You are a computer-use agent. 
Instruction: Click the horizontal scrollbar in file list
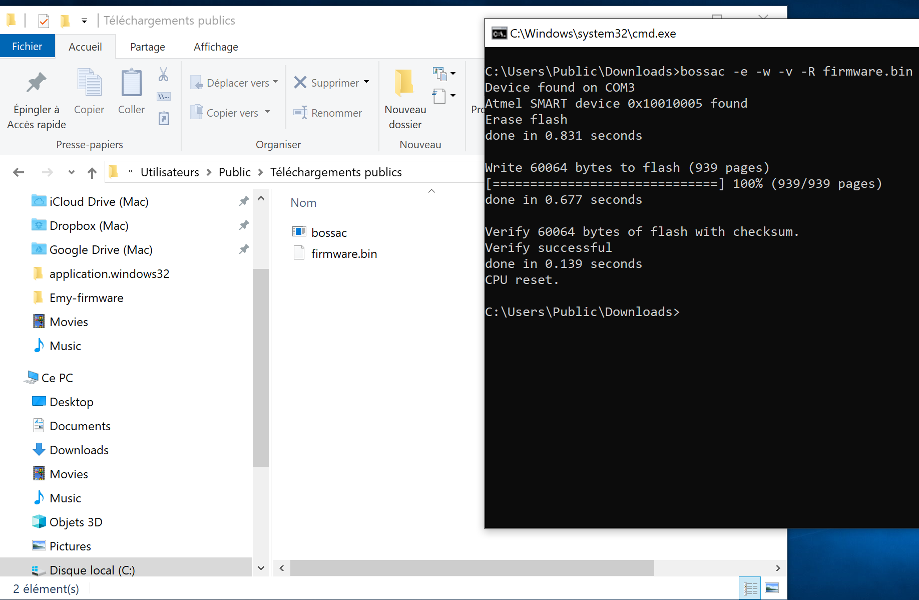472,568
